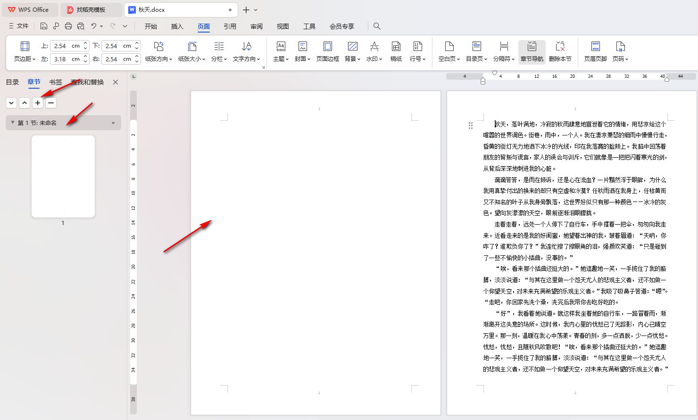Add a new section with plus button
The width and height of the screenshot is (698, 420).
tap(38, 102)
